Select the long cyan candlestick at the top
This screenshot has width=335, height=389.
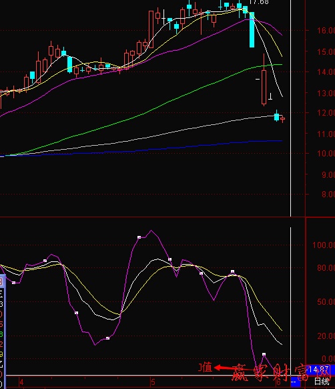tap(252, 29)
